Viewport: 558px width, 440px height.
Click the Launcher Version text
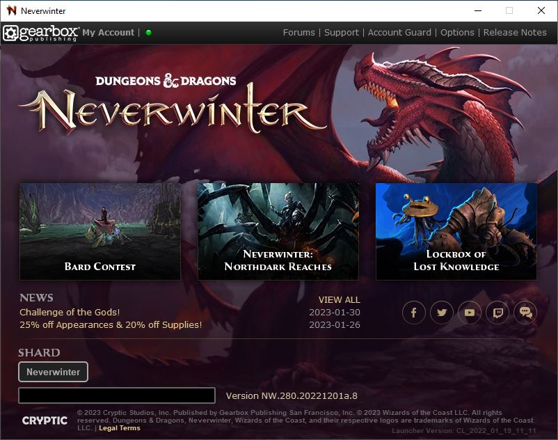463,431
